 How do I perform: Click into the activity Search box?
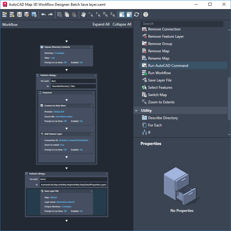(x=182, y=24)
